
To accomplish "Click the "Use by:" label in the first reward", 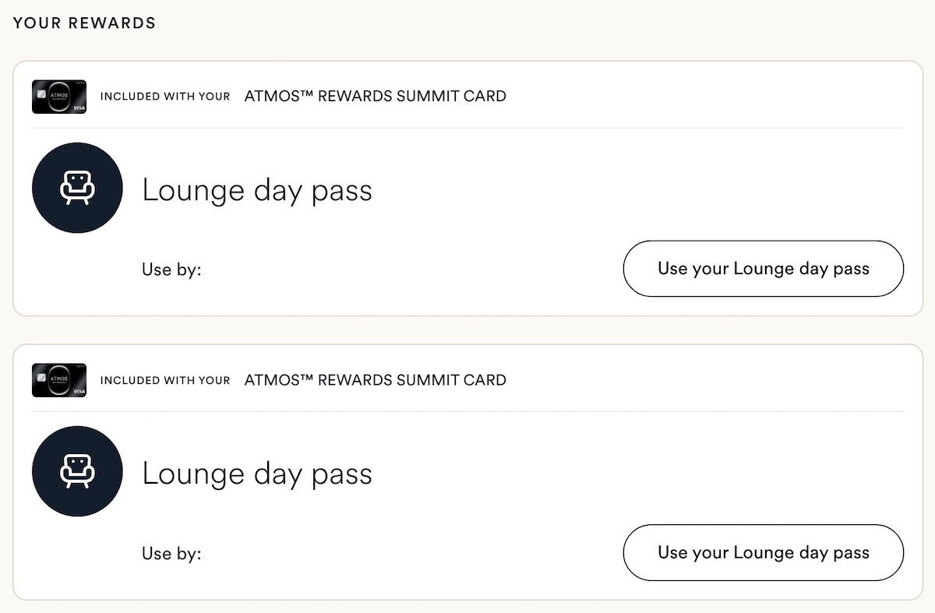I will [171, 270].
